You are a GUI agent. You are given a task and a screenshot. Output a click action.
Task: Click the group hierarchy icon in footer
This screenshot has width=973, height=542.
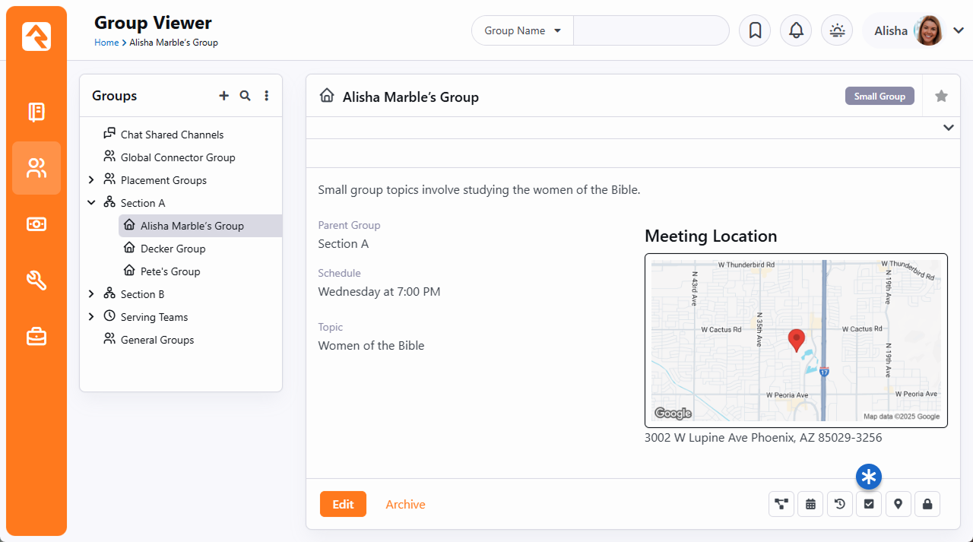point(781,504)
